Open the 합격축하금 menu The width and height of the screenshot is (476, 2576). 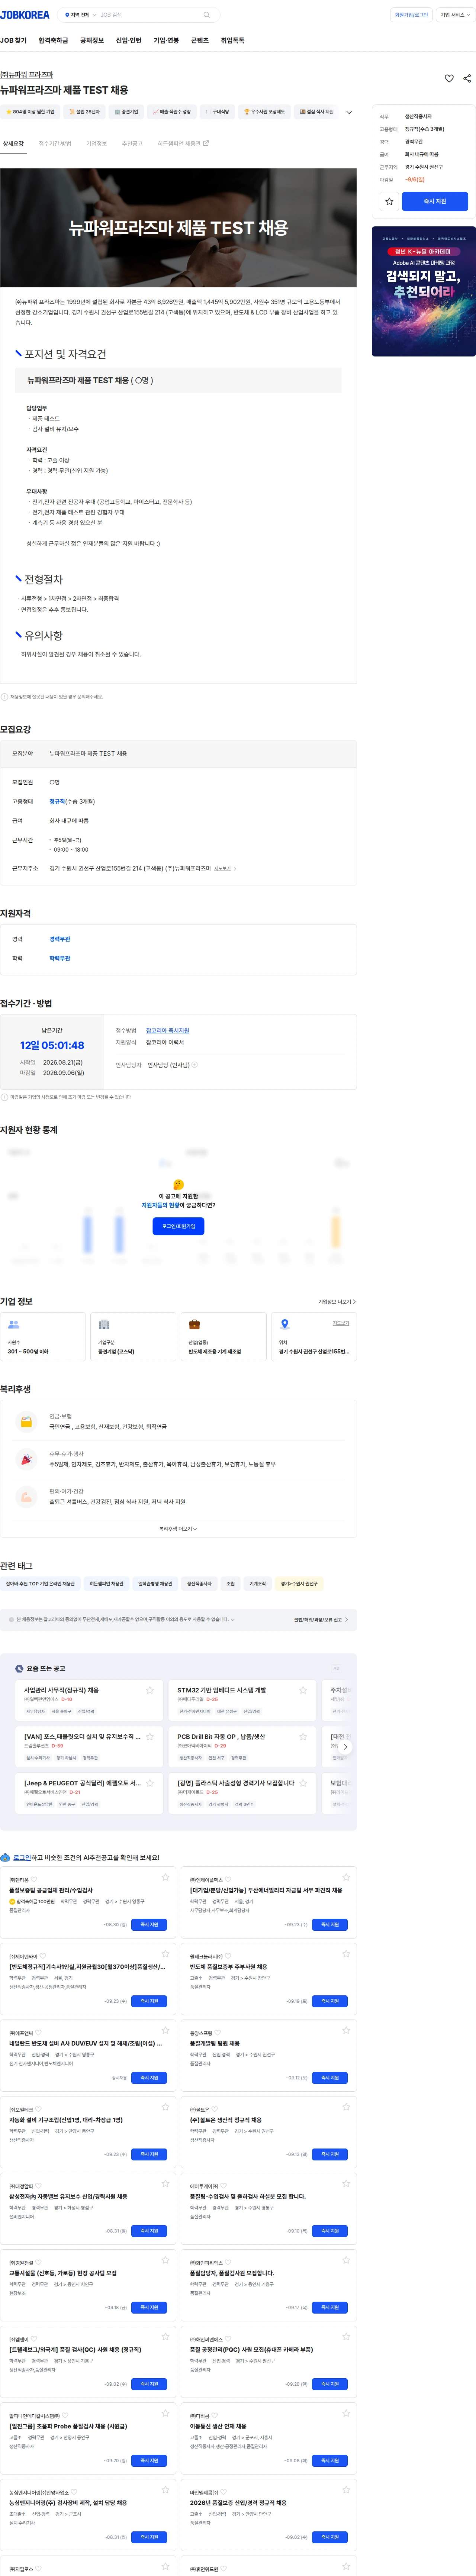(x=53, y=41)
